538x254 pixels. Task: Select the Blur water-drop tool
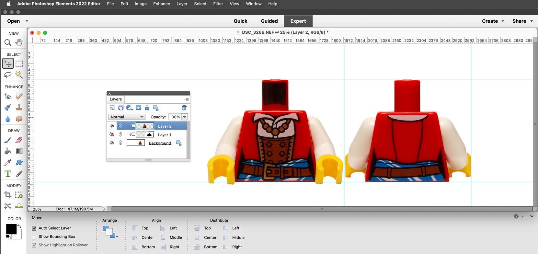coord(8,119)
